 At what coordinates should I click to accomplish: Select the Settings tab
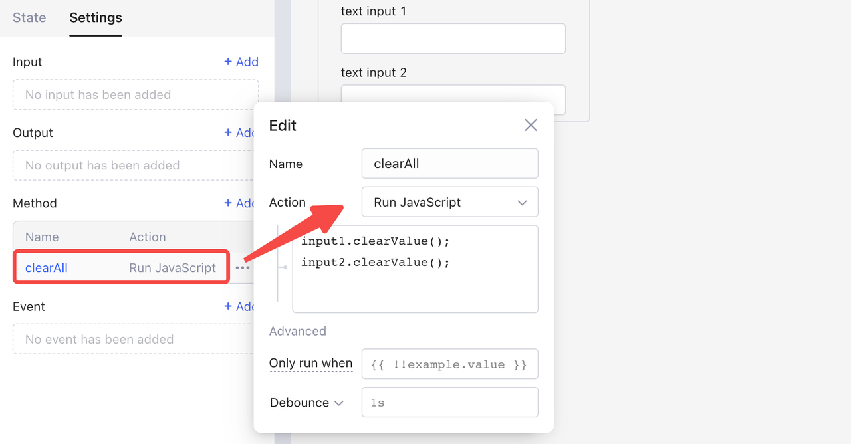point(96,18)
